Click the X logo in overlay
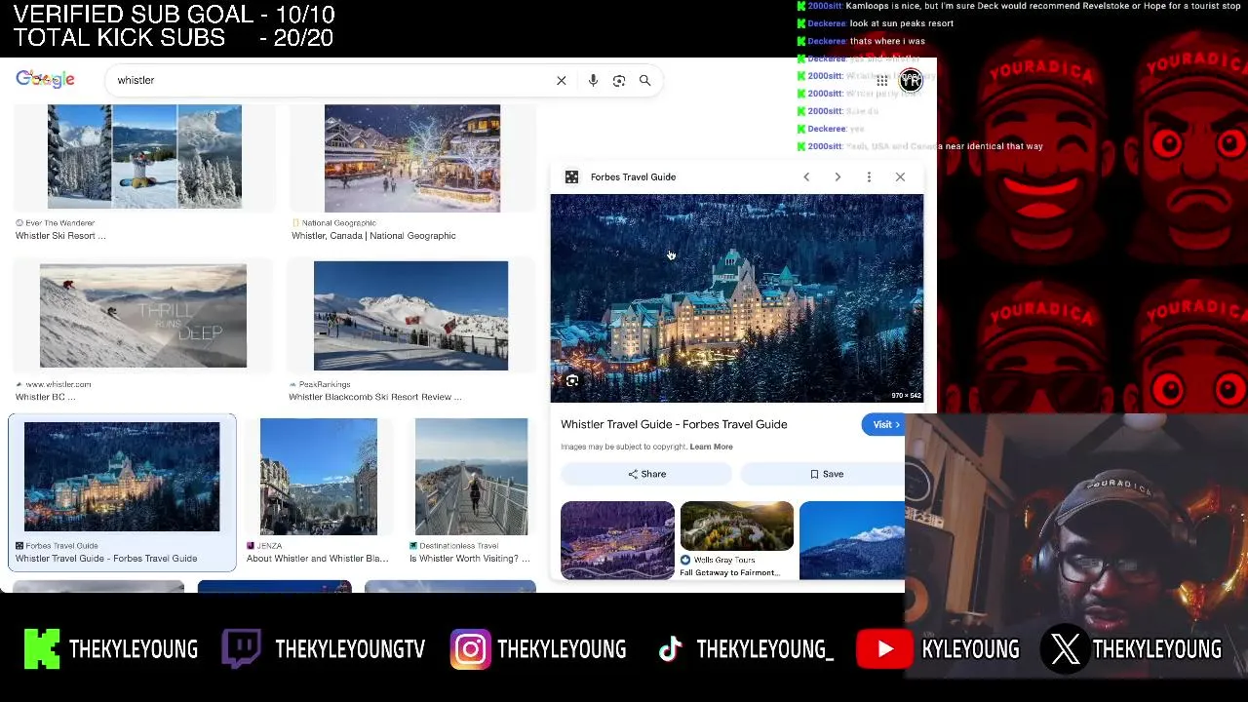 click(x=1065, y=649)
